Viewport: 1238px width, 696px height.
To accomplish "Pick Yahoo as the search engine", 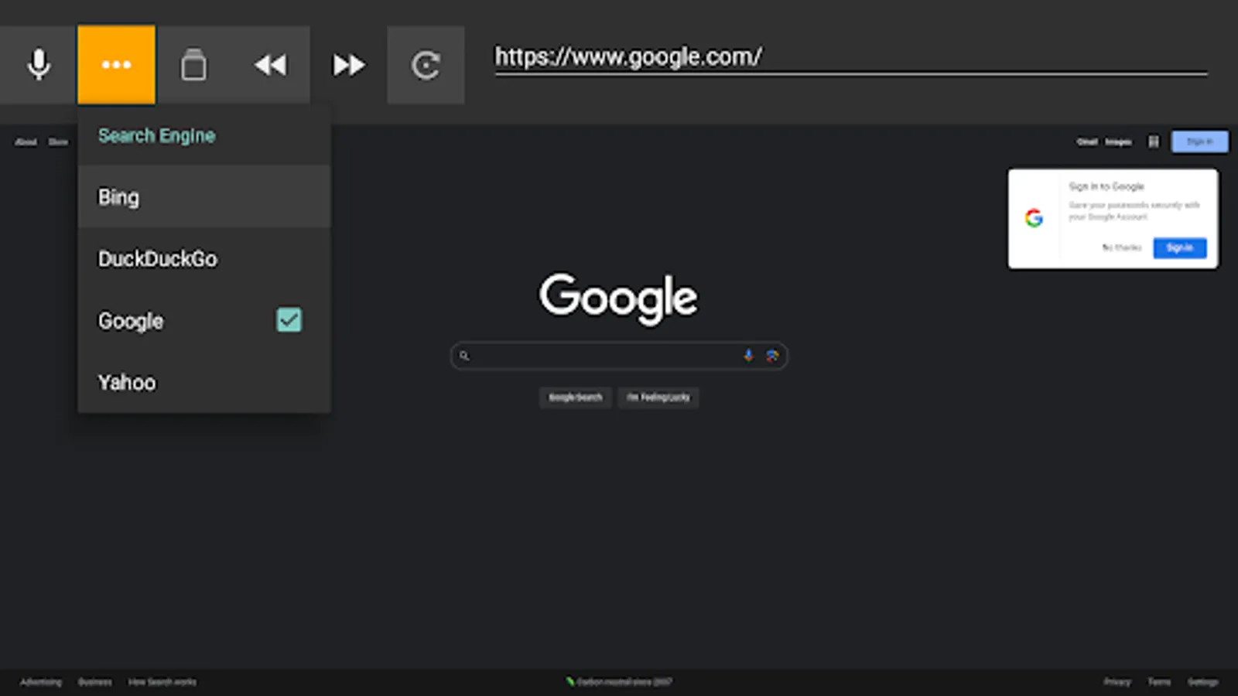I will click(x=204, y=383).
